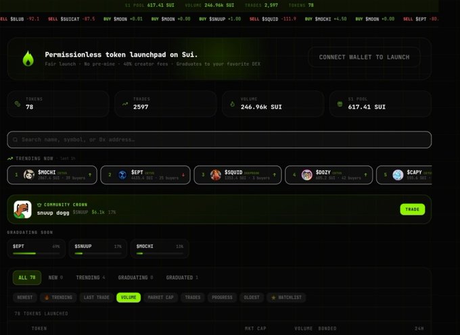Click the search magnifier icon
Screen dimensions: 460x335
(15, 140)
